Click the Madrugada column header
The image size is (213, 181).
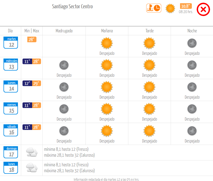(64, 31)
